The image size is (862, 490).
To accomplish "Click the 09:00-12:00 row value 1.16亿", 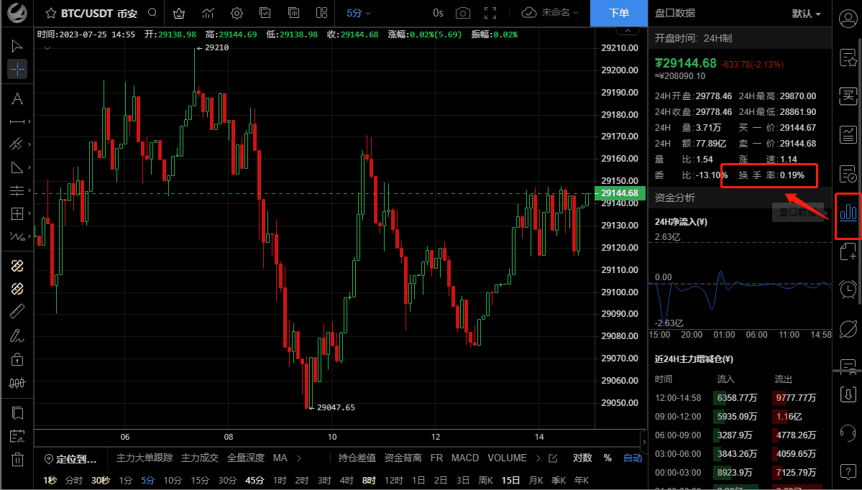I will click(x=790, y=417).
